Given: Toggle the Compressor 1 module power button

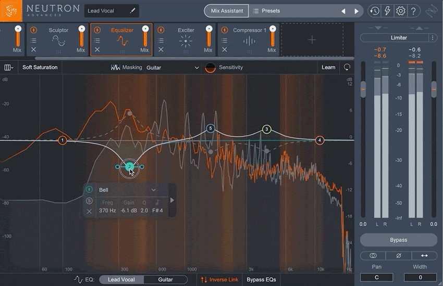Looking at the screenshot, I should (225, 30).
